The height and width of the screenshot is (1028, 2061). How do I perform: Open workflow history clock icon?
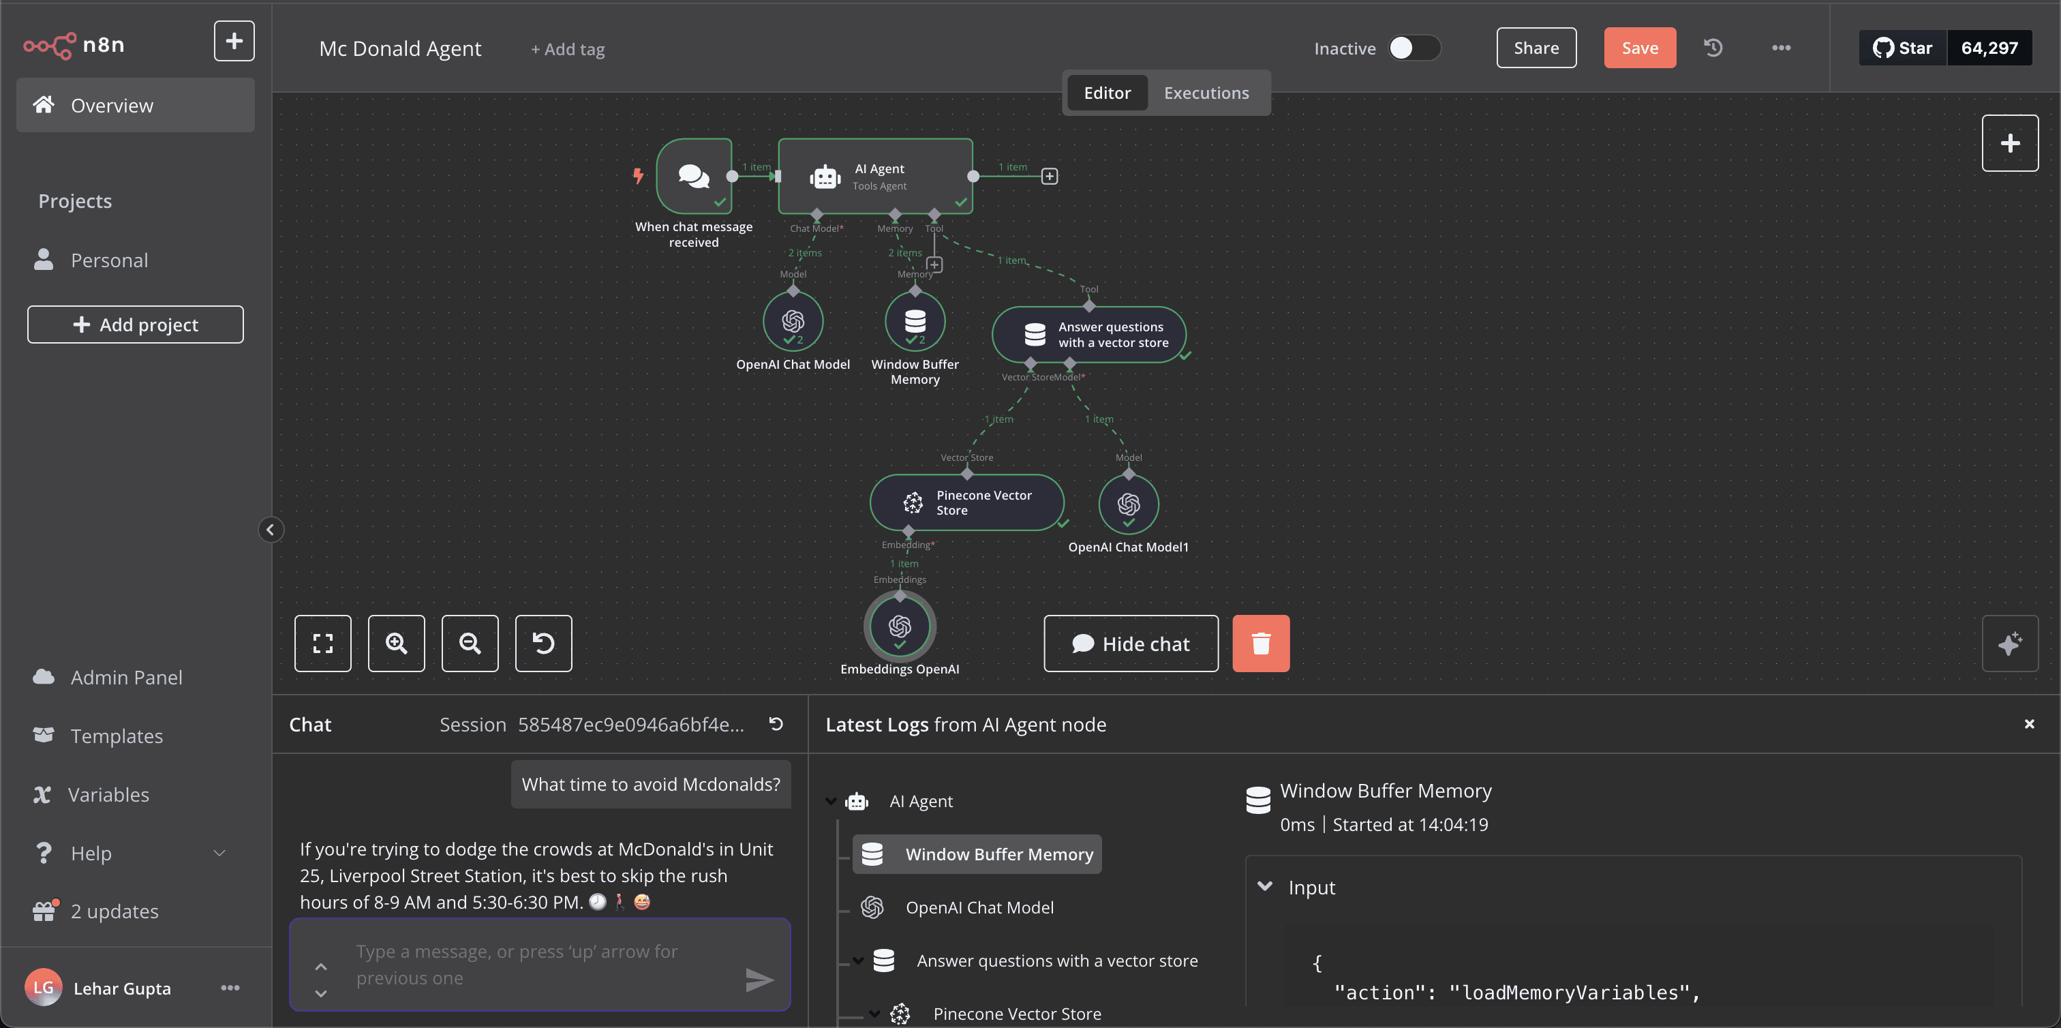[1713, 48]
